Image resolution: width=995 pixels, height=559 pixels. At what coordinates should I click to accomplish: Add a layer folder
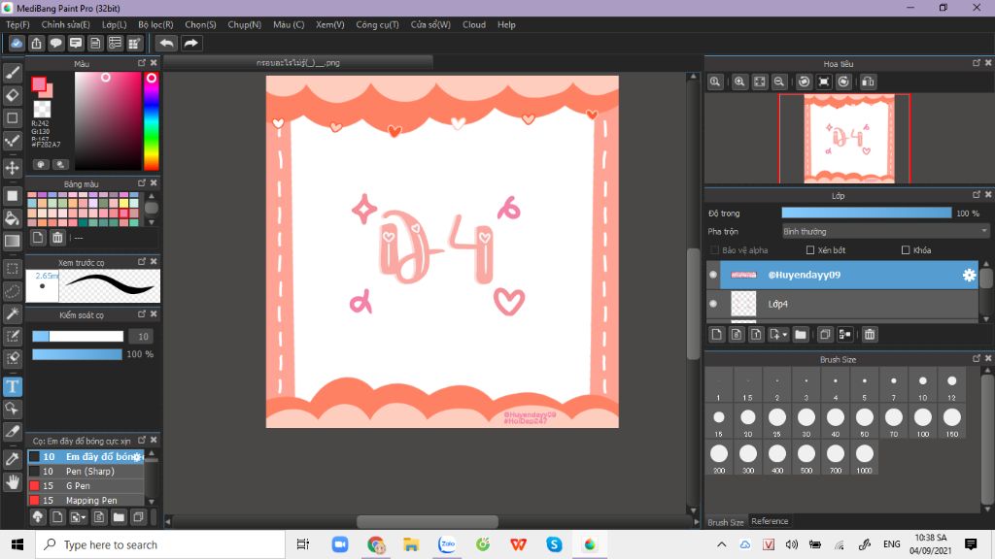[801, 335]
